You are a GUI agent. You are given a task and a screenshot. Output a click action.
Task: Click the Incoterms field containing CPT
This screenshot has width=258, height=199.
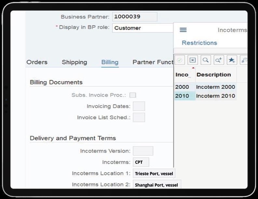coord(141,162)
